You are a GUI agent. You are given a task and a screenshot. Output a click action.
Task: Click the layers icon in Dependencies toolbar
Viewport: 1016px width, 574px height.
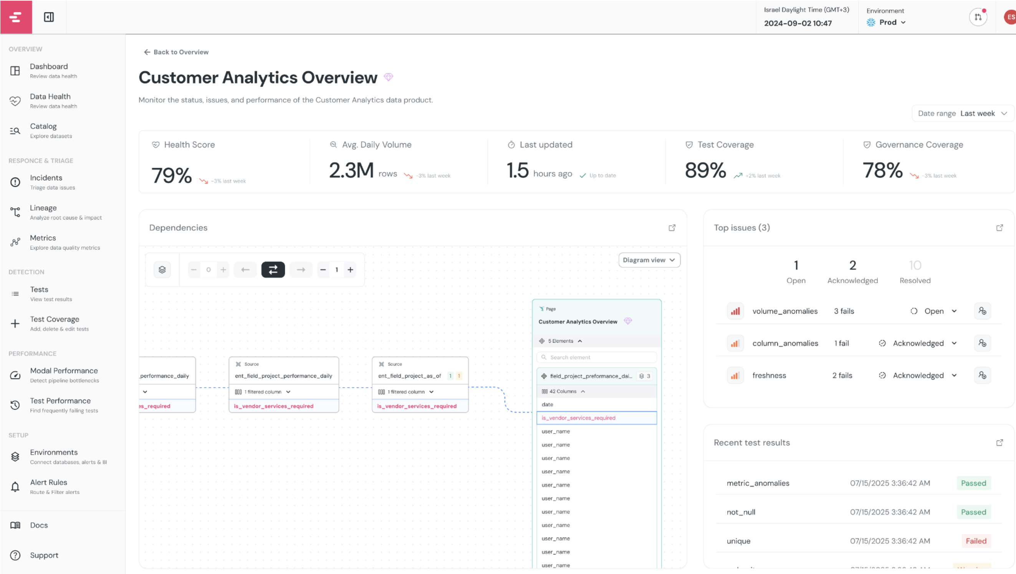click(x=162, y=270)
